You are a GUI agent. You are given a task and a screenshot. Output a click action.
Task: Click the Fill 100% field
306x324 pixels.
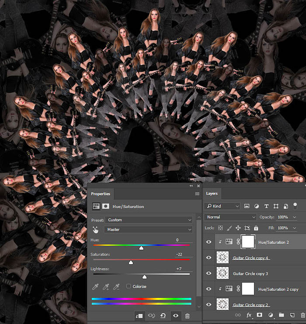pyautogui.click(x=283, y=228)
